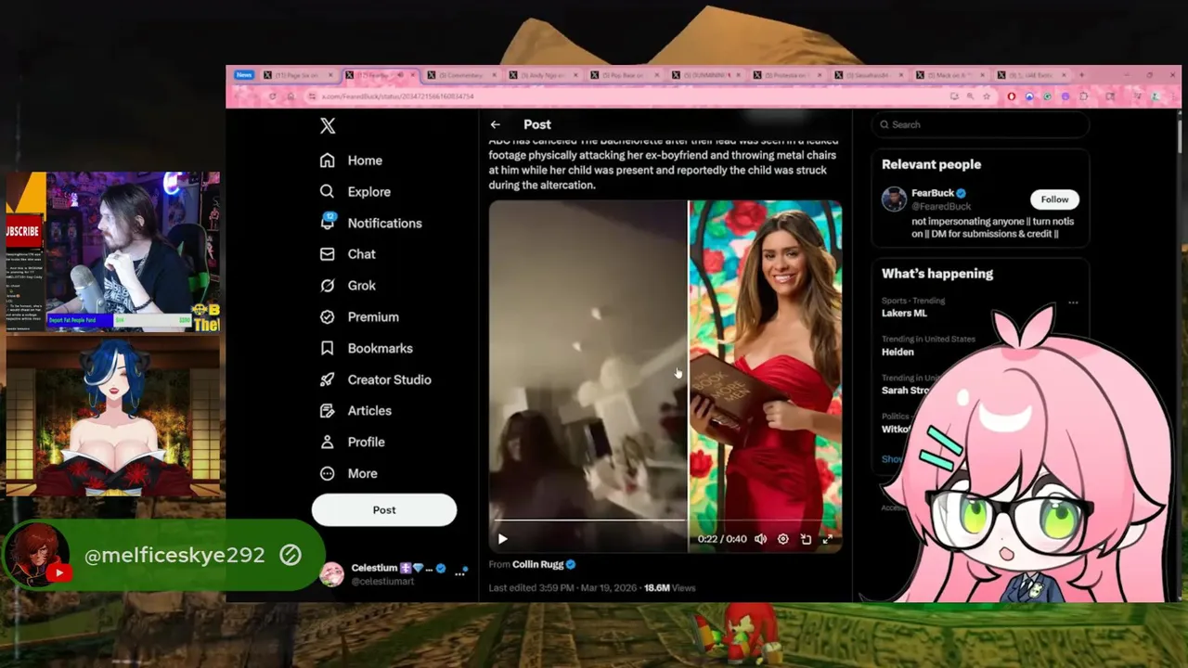Screen dimensions: 1188x668
Task: Open options for Lakers ML trend
Action: (1073, 302)
